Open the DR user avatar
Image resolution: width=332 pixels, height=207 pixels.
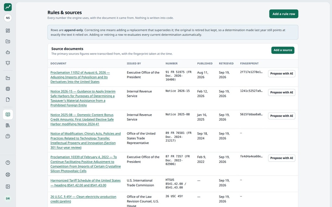(x=8, y=199)
